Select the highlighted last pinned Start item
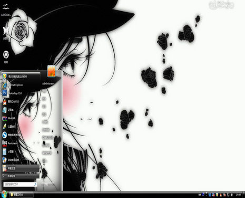 pos(20,168)
